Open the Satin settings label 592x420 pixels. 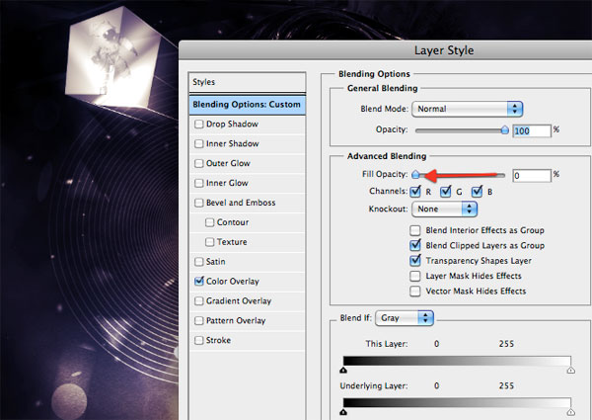215,262
